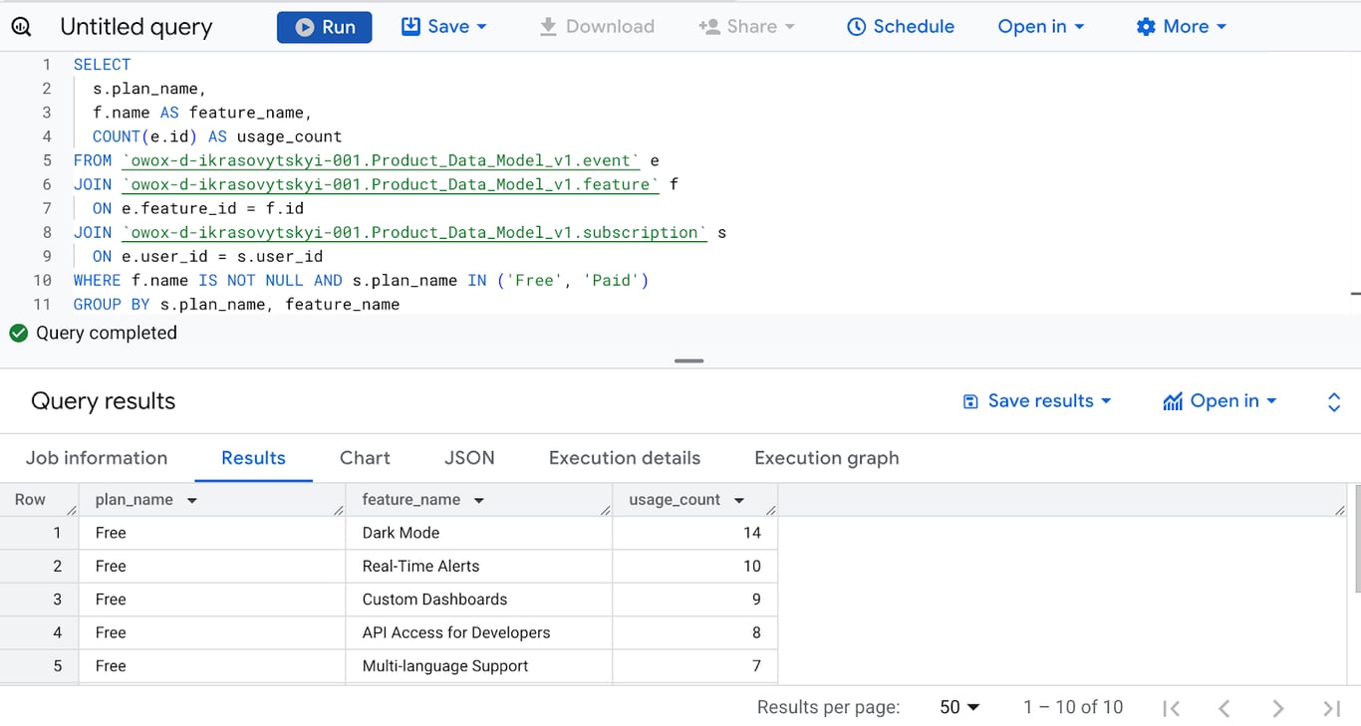The height and width of the screenshot is (726, 1361).
Task: Click the query magnifier icon beside Untitled query
Action: 21,27
